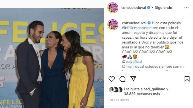The width and height of the screenshot is (193, 108).
Task: Click the red carpet post photo
Action: click(x=52, y=58)
